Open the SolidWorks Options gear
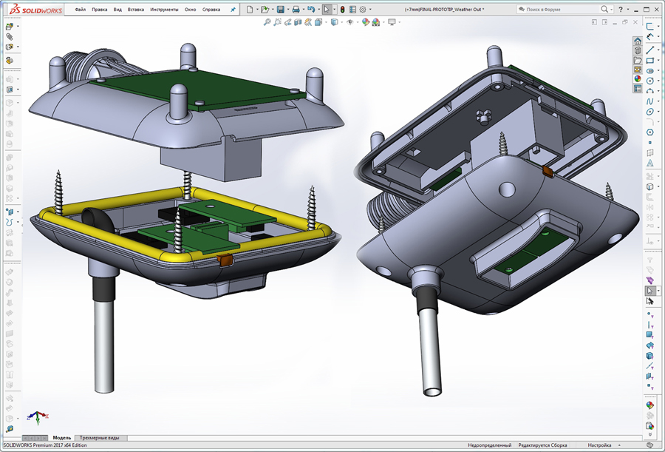 (x=361, y=8)
